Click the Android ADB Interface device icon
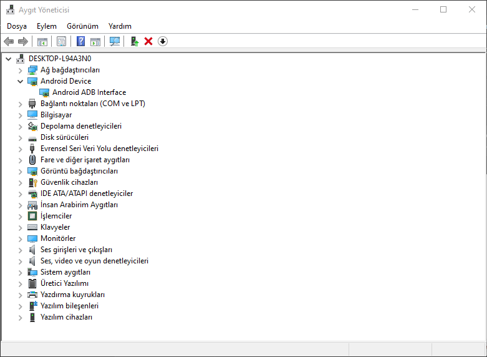Viewport: 487px width, 357px height. click(44, 92)
